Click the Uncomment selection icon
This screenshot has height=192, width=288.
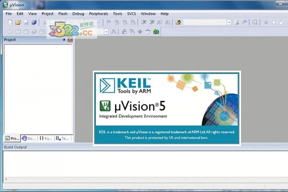pos(168,22)
